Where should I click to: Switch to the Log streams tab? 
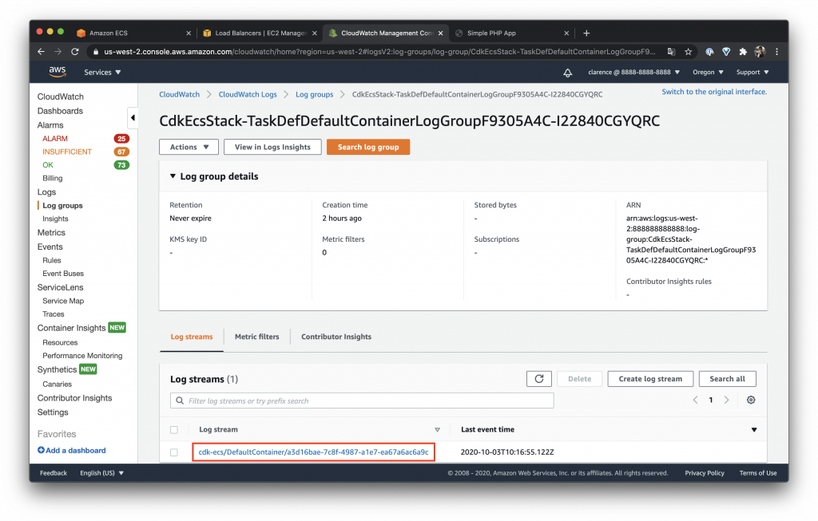[192, 337]
